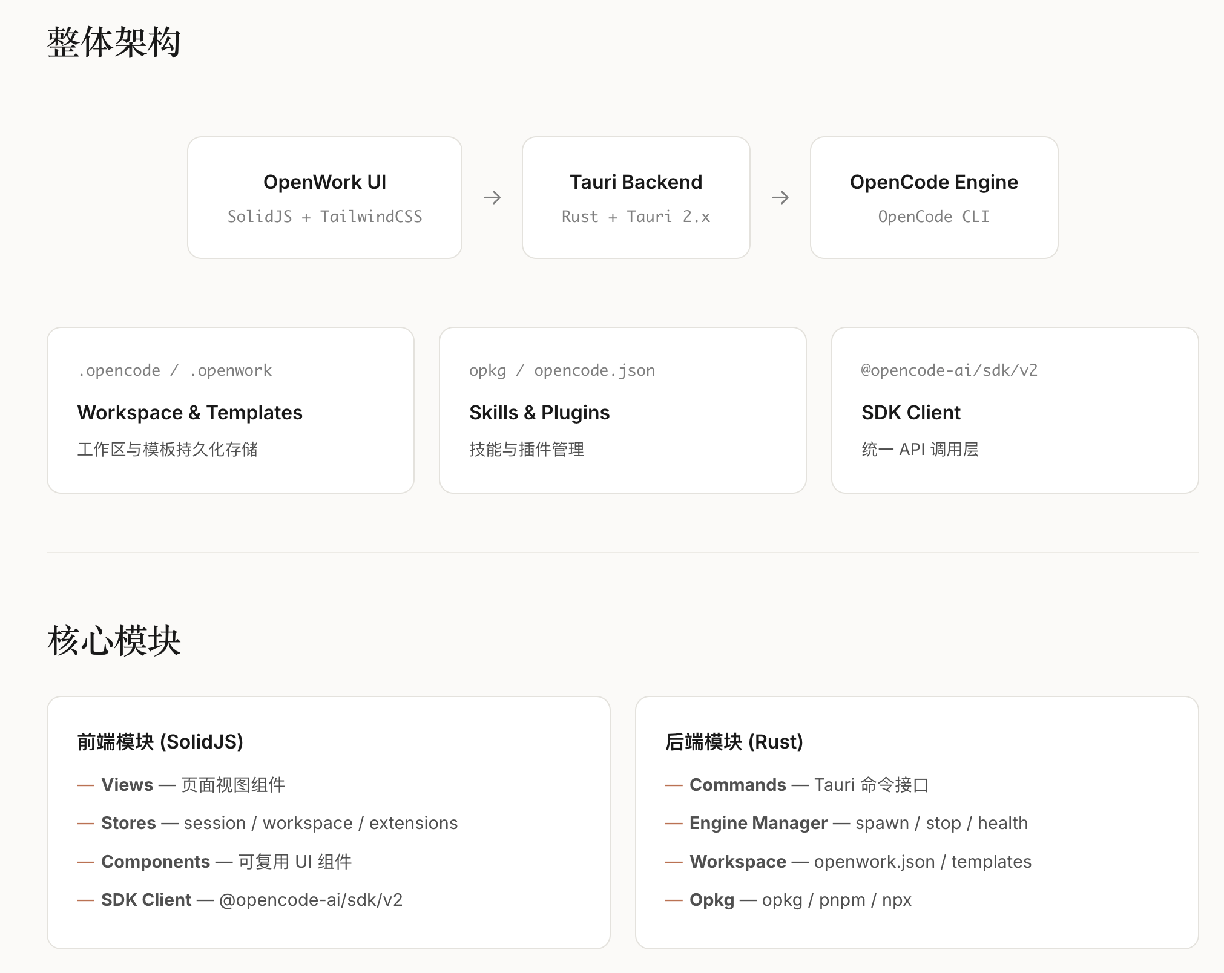Click the arrow between OpenWork UI and Tauri Backend
The image size is (1224, 973).
click(492, 197)
